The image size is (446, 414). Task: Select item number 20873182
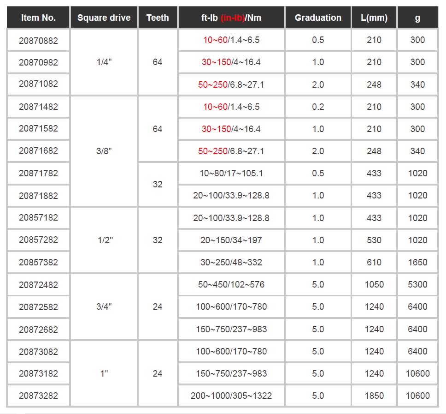[x=38, y=373]
